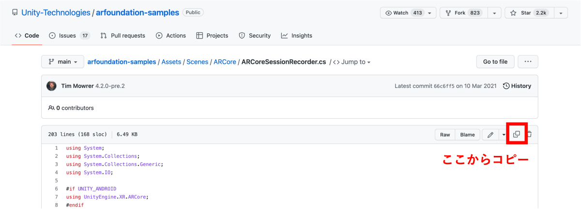Expand the Jump to dropdown
This screenshot has width=581, height=209.
point(352,62)
